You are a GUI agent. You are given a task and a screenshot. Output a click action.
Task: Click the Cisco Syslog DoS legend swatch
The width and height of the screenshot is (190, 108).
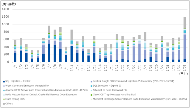click(x=4, y=99)
